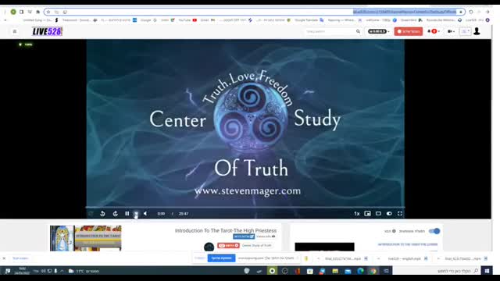Click the microphone icon in system tray
The image size is (500, 281).
click(55, 271)
